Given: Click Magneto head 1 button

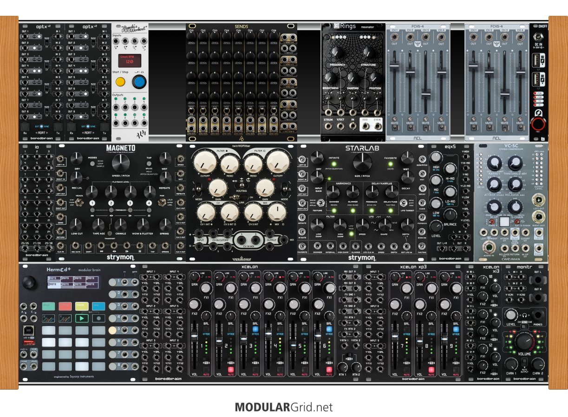Looking at the screenshot, I should click(92, 203).
